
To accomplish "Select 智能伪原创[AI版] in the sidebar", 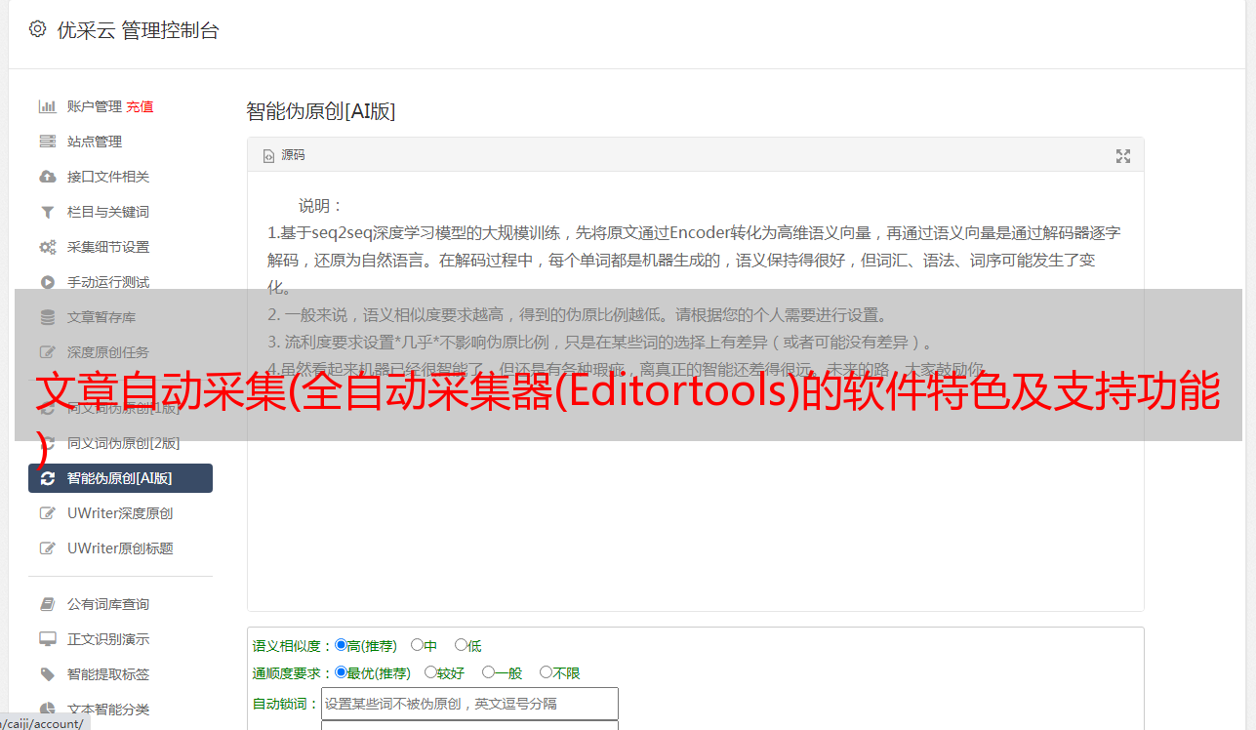I will click(120, 478).
